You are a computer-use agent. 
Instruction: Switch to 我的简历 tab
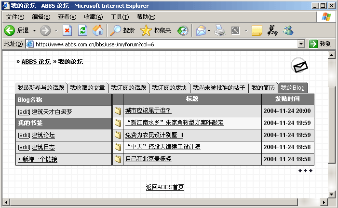pyautogui.click(x=263, y=88)
